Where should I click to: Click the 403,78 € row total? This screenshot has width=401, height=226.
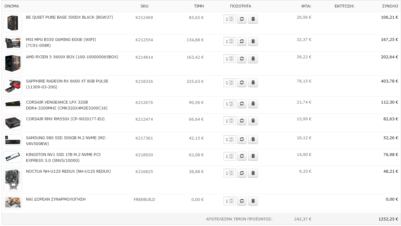(x=390, y=81)
